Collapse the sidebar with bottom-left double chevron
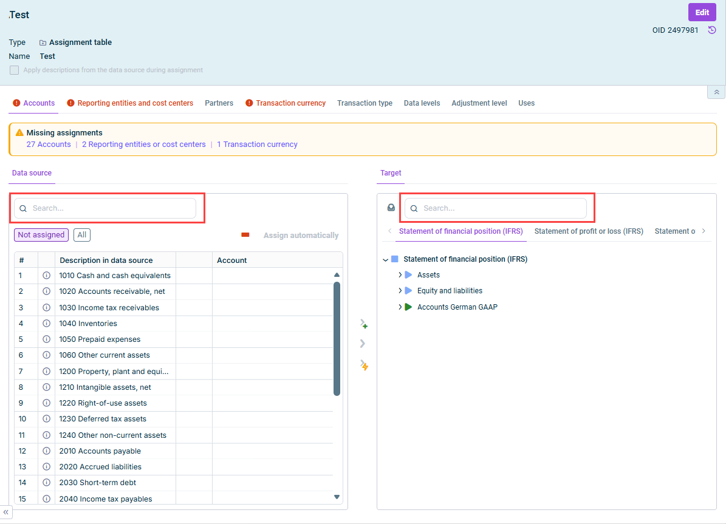The height and width of the screenshot is (524, 726). (x=6, y=512)
